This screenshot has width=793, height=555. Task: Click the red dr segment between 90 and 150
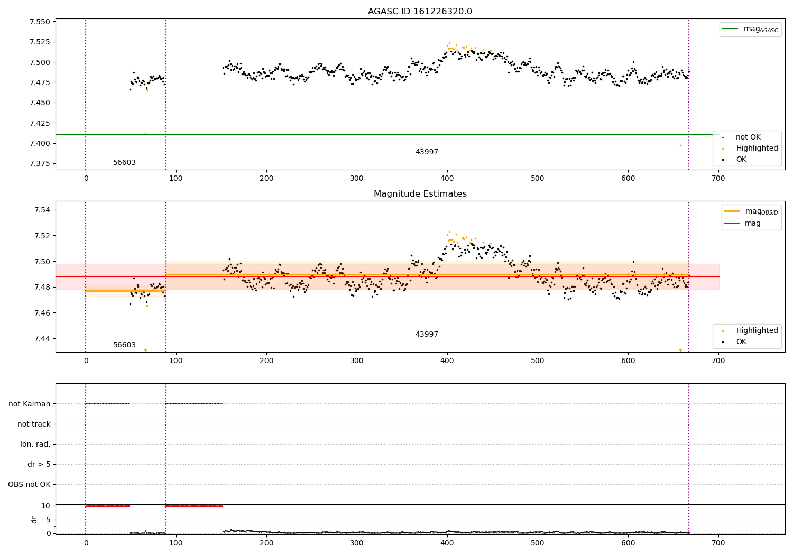tap(194, 506)
